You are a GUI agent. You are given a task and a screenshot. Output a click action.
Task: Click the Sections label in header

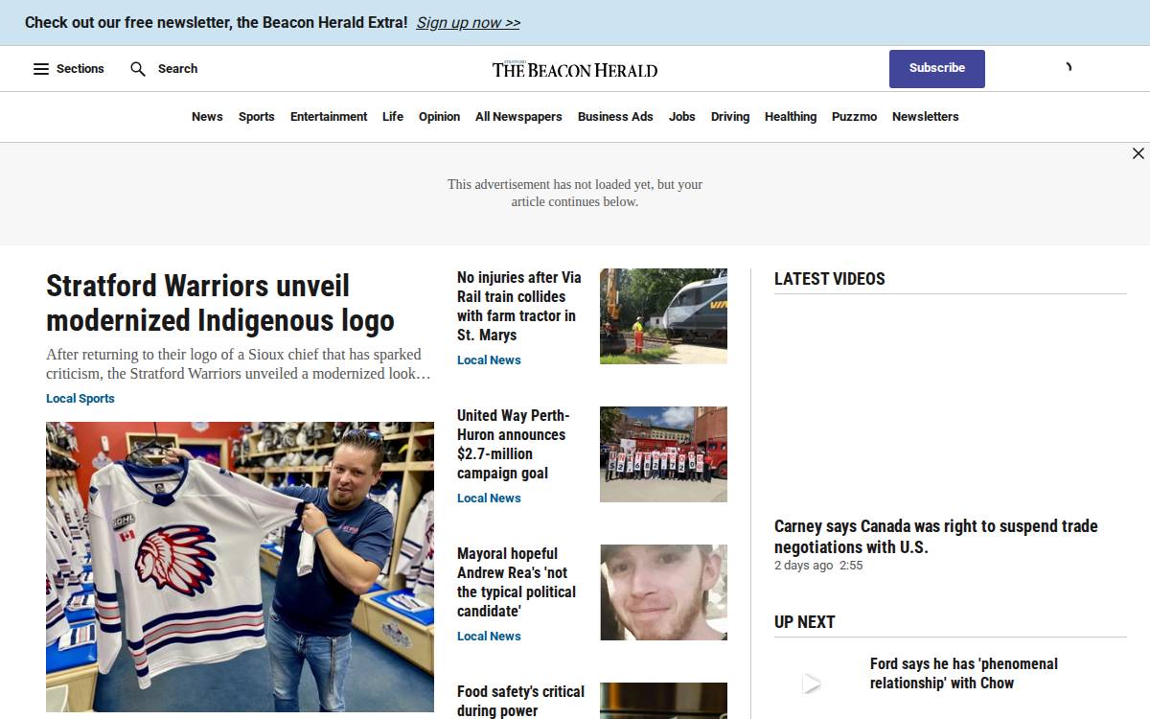(80, 69)
